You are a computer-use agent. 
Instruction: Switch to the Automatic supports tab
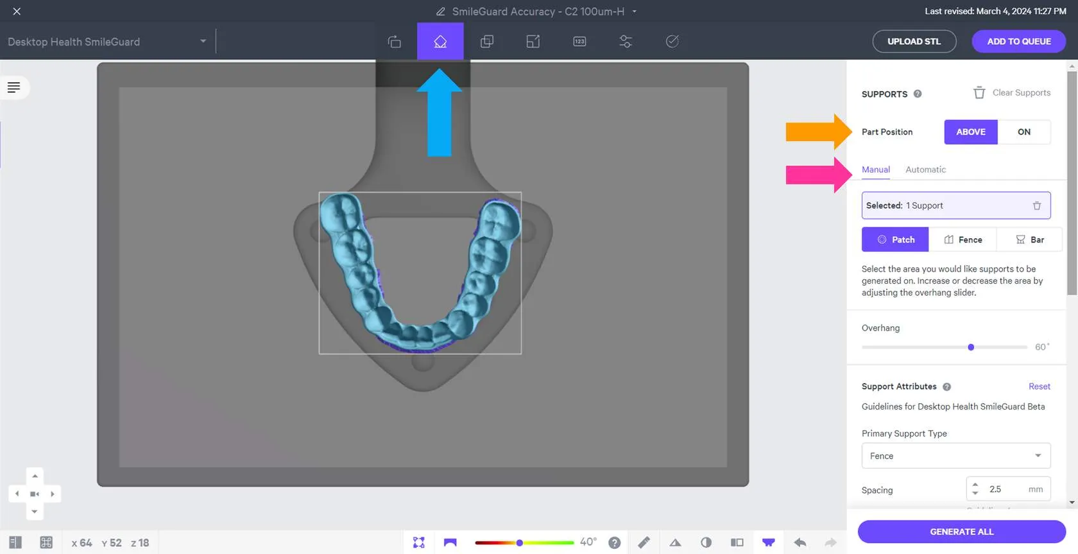click(925, 169)
